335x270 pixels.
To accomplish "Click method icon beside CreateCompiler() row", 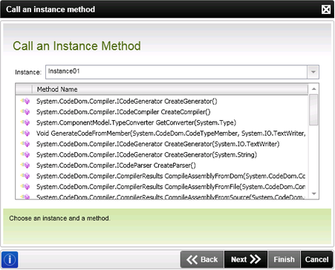I will coord(25,112).
